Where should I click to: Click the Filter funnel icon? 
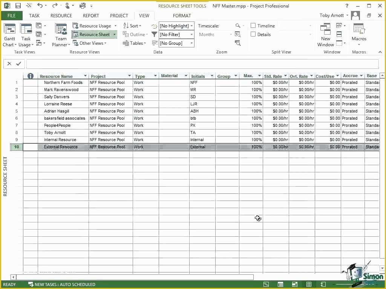click(x=154, y=34)
